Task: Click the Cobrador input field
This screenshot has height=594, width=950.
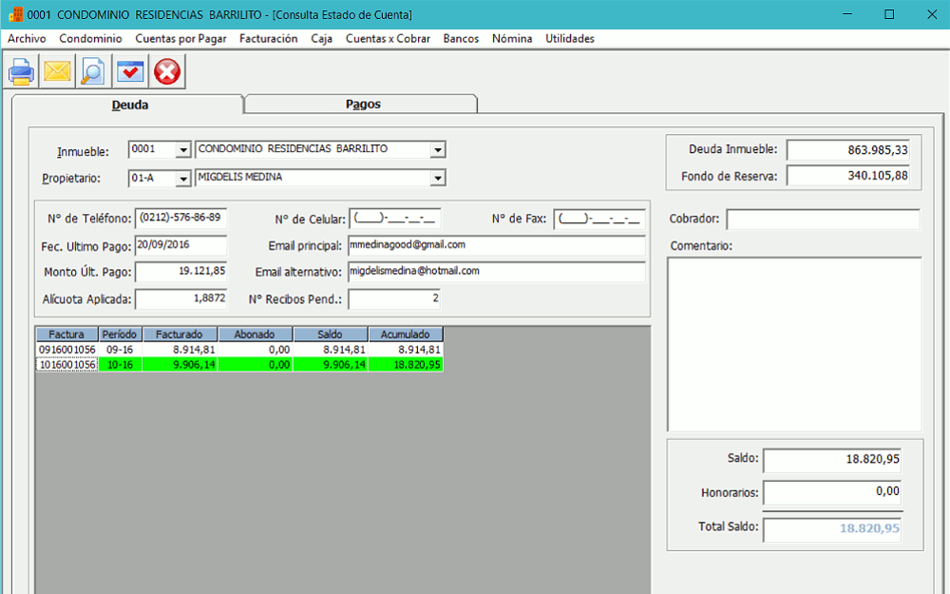Action: 823,220
